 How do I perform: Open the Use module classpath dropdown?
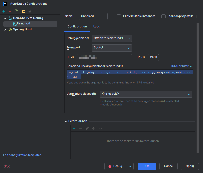tap(146, 94)
